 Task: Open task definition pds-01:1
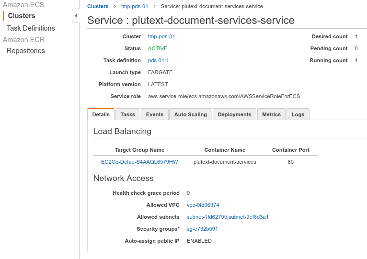(158, 60)
